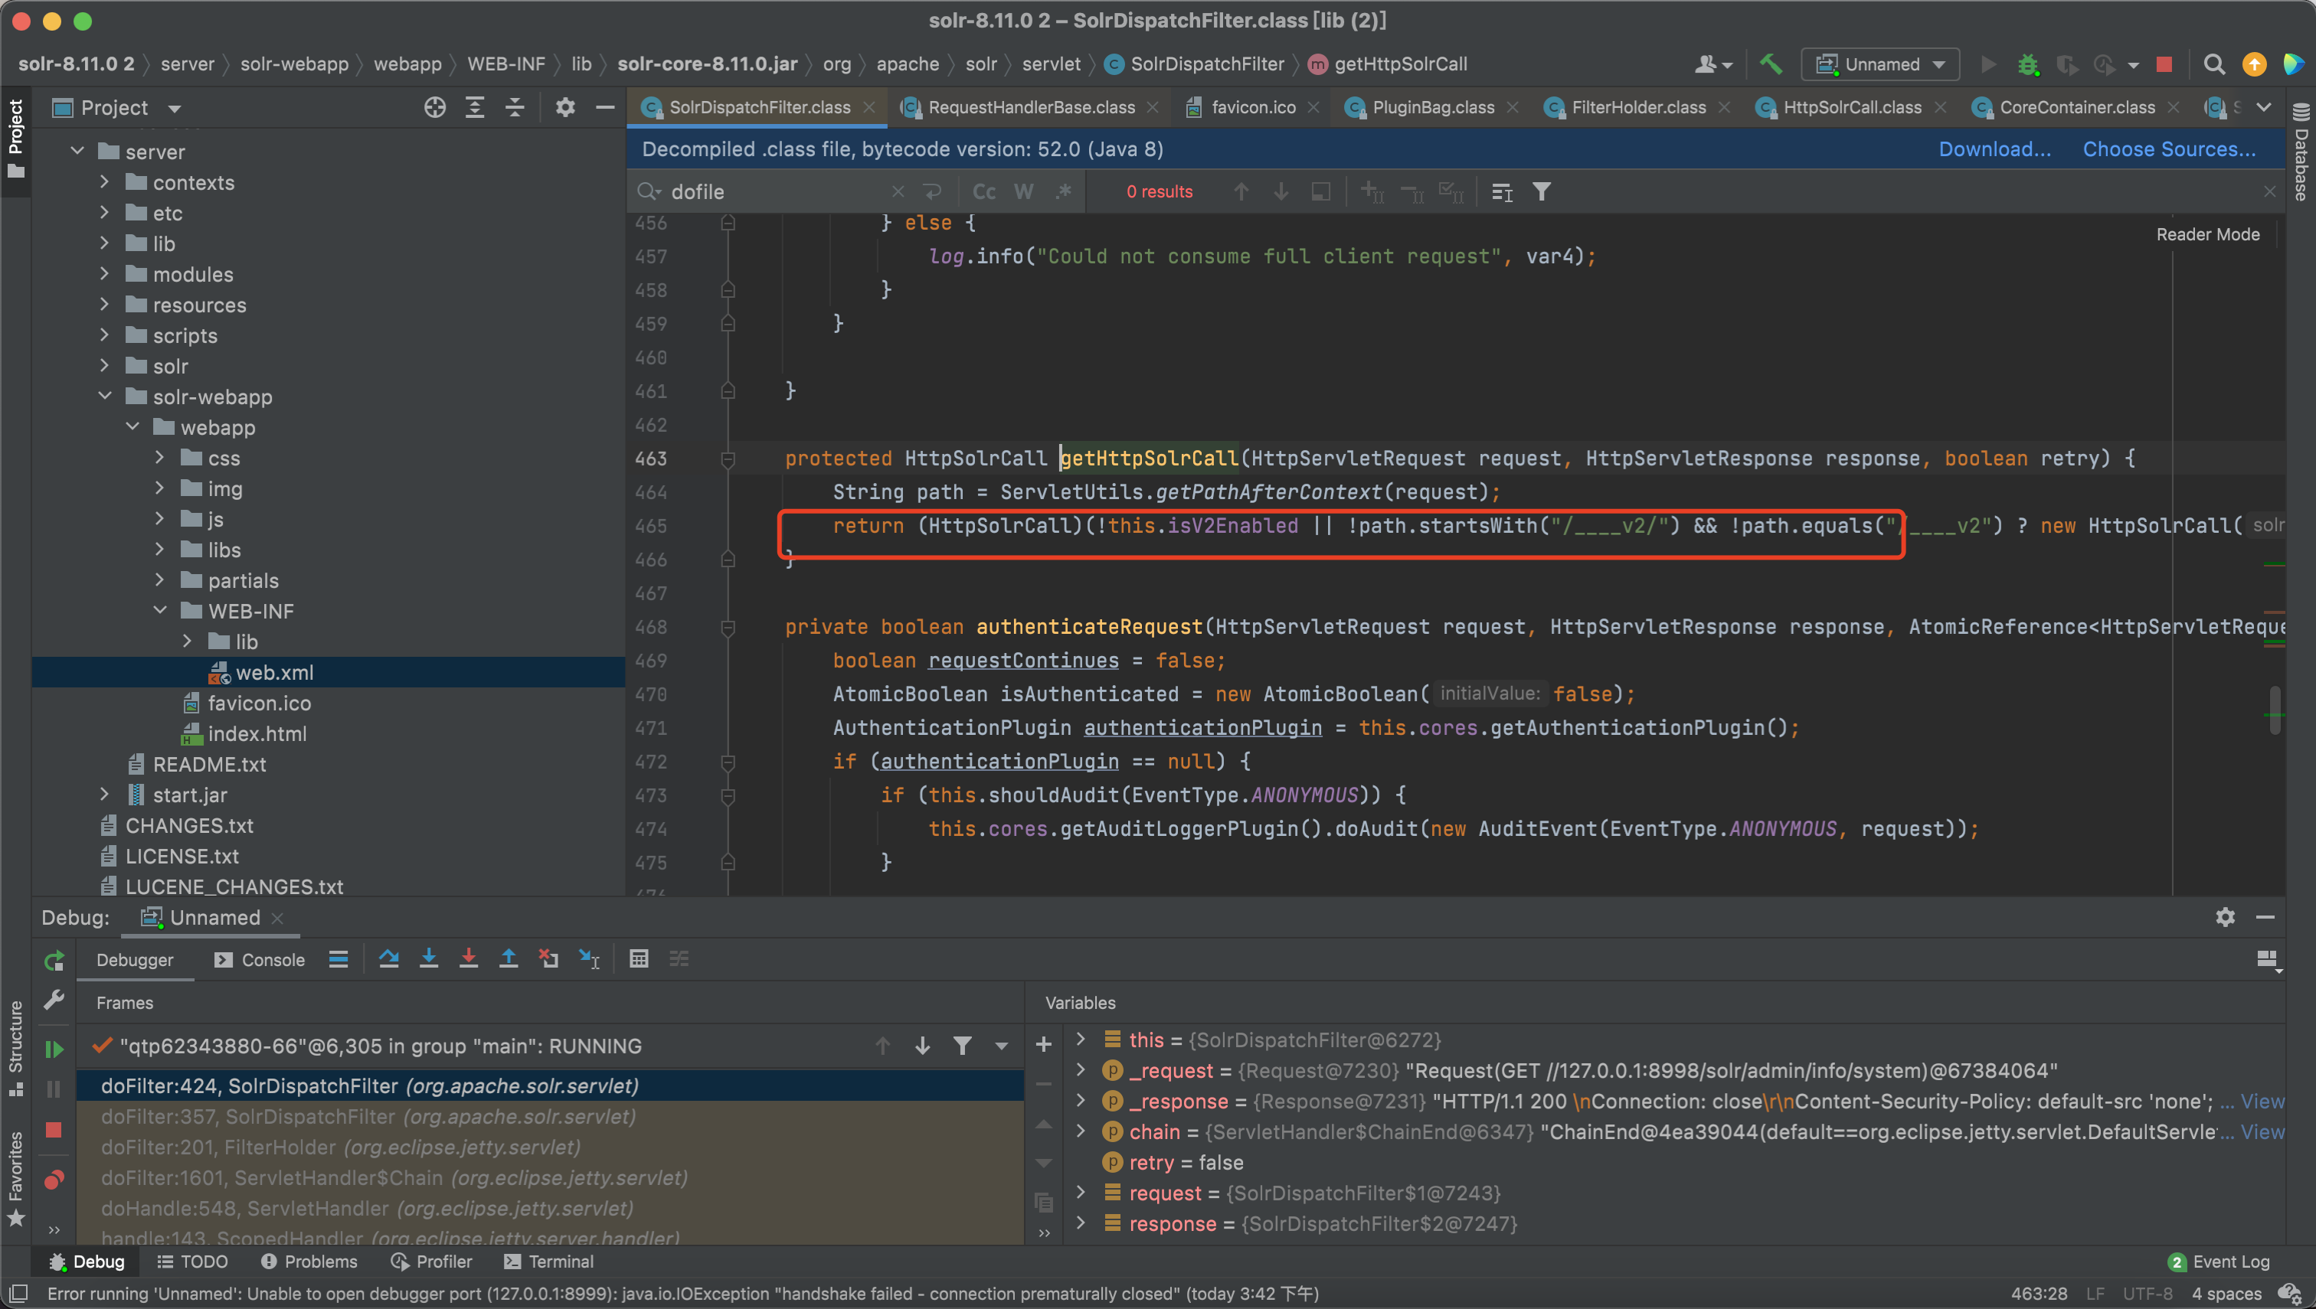The width and height of the screenshot is (2316, 1309).
Task: Open Project view dropdown arrow
Action: (175, 109)
